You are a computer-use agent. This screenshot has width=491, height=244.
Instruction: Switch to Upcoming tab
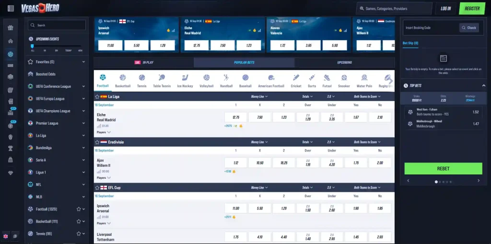tap(344, 62)
